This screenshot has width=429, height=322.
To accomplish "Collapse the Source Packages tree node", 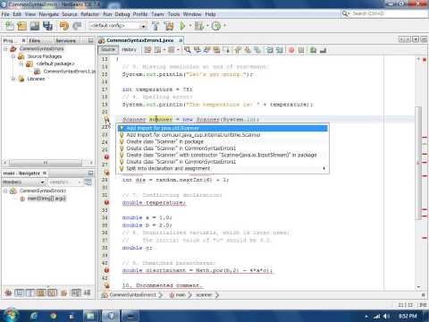I will tap(13, 56).
